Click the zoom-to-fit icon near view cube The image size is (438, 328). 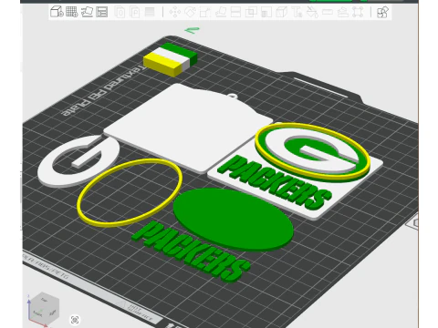75,320
